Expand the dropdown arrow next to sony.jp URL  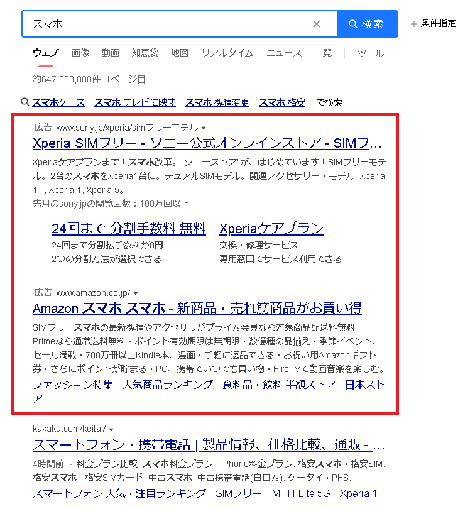(204, 128)
